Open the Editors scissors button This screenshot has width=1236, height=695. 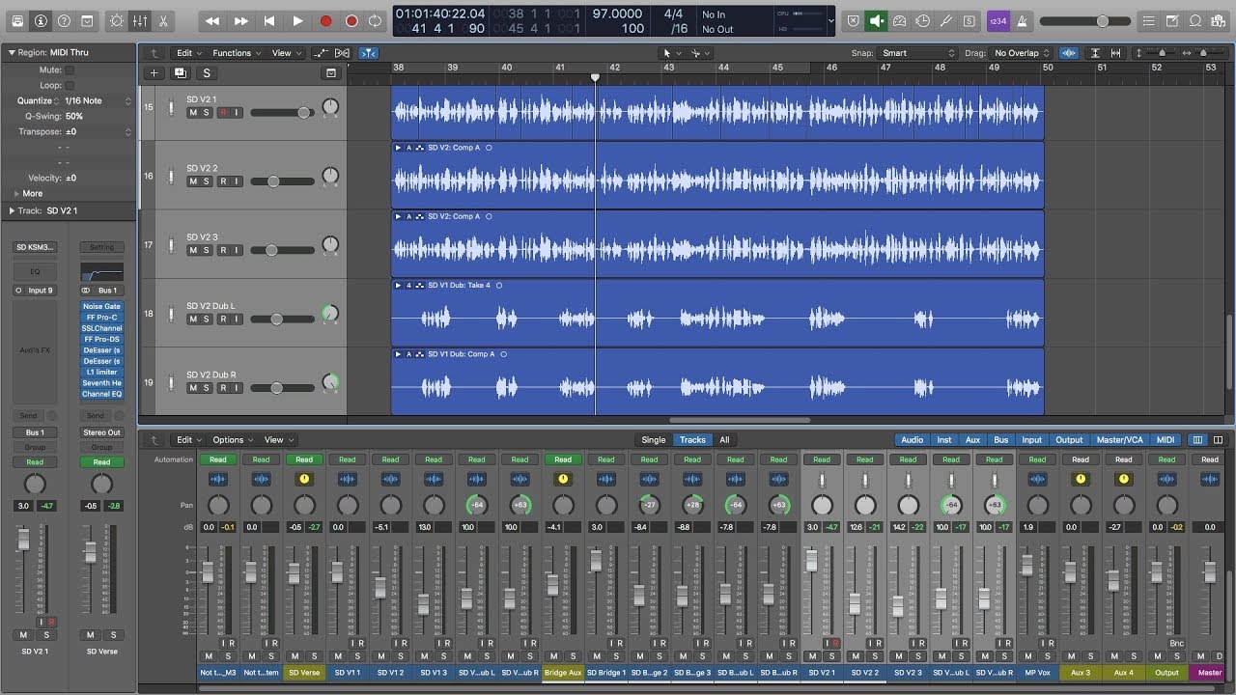[163, 20]
